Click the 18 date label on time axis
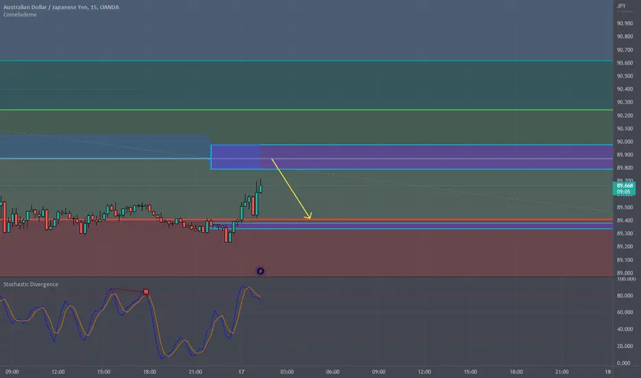The height and width of the screenshot is (378, 641). coord(608,372)
